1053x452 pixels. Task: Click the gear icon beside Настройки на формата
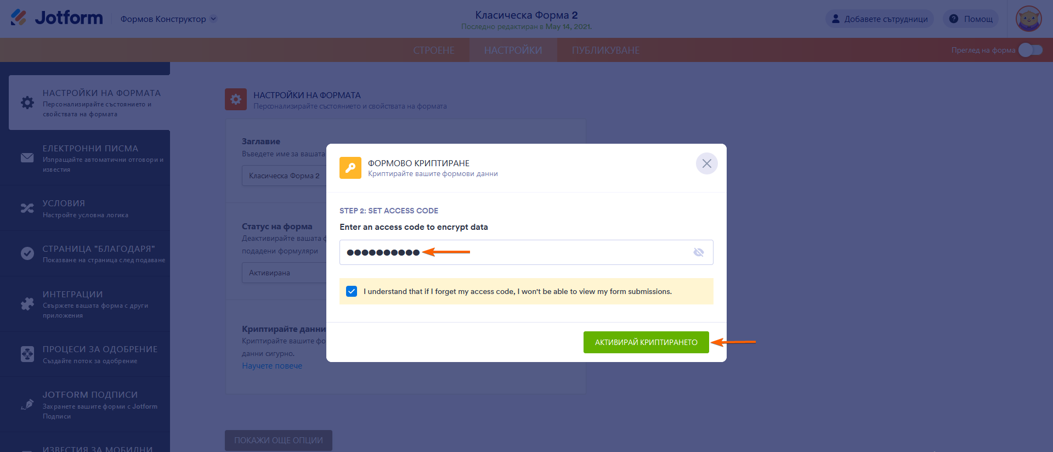[27, 103]
